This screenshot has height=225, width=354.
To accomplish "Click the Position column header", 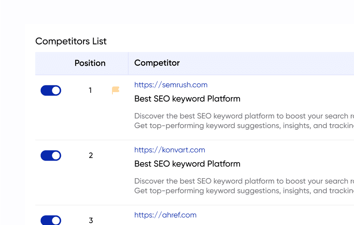I will click(x=90, y=63).
